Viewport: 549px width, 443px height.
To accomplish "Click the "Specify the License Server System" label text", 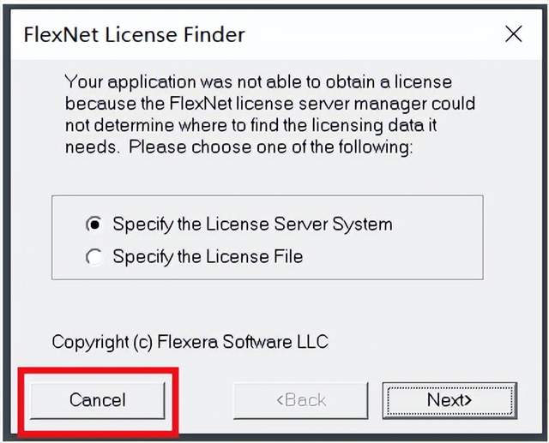I will coord(252,224).
